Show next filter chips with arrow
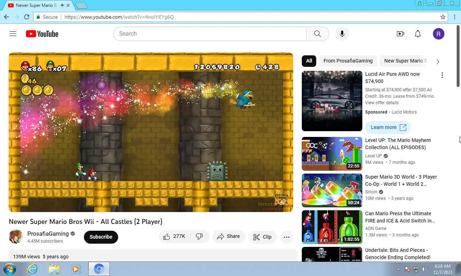 pyautogui.click(x=438, y=61)
